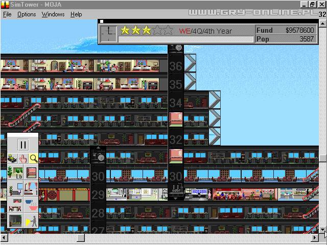Open the Windows menu
The width and height of the screenshot is (327, 245).
(x=53, y=14)
